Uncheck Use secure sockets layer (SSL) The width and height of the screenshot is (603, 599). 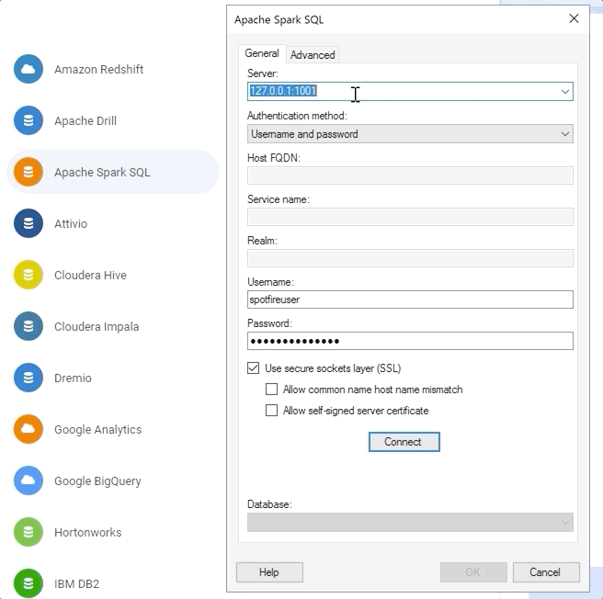tap(253, 367)
